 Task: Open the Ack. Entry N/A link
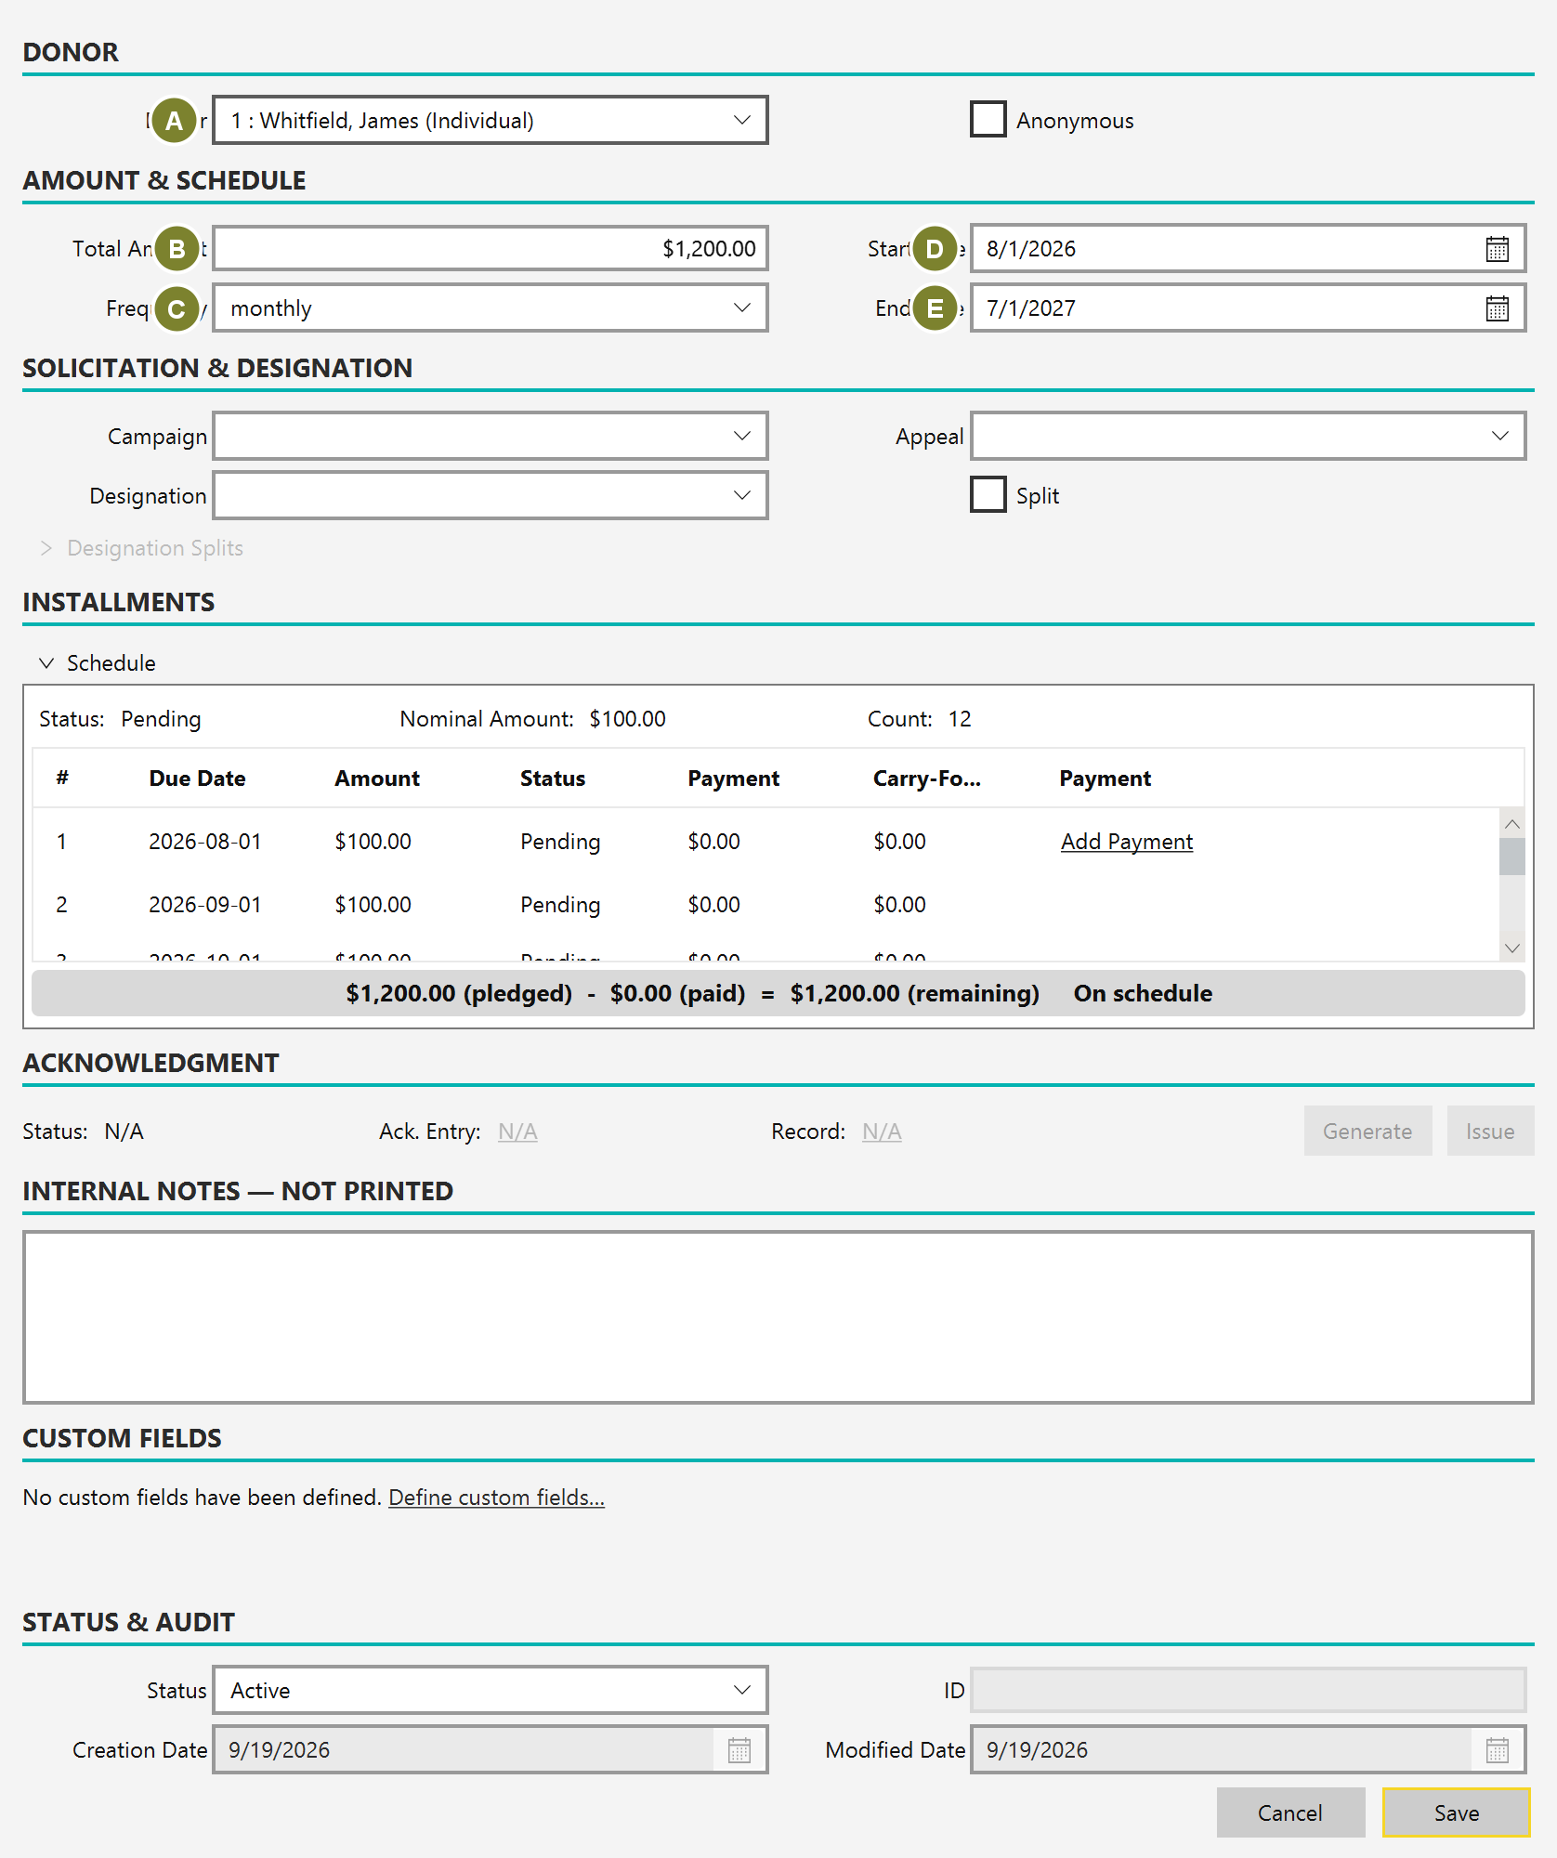point(517,1132)
